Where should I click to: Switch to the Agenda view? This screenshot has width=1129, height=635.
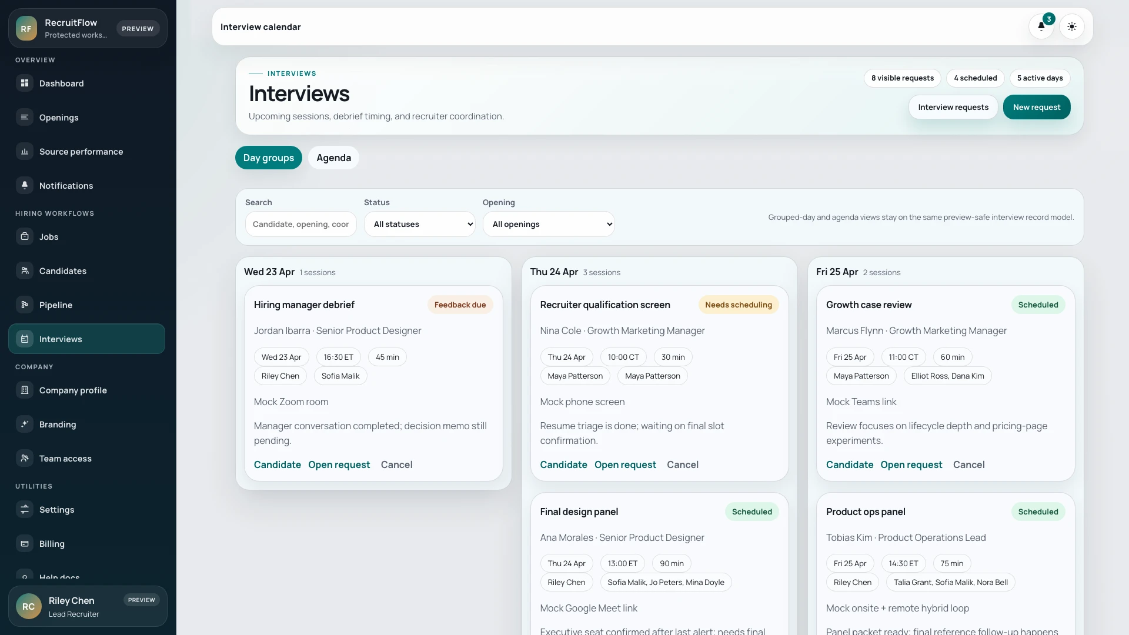point(333,158)
